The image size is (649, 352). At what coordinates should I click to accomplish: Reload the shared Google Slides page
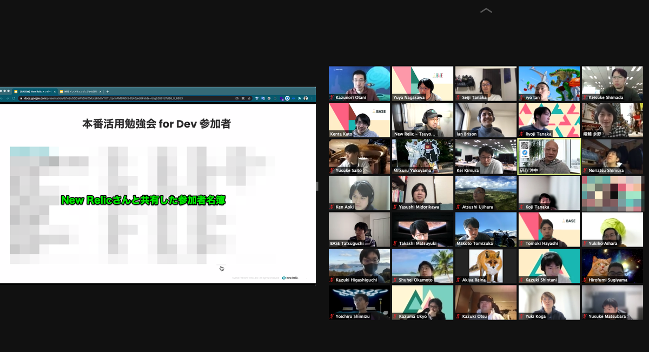14,98
